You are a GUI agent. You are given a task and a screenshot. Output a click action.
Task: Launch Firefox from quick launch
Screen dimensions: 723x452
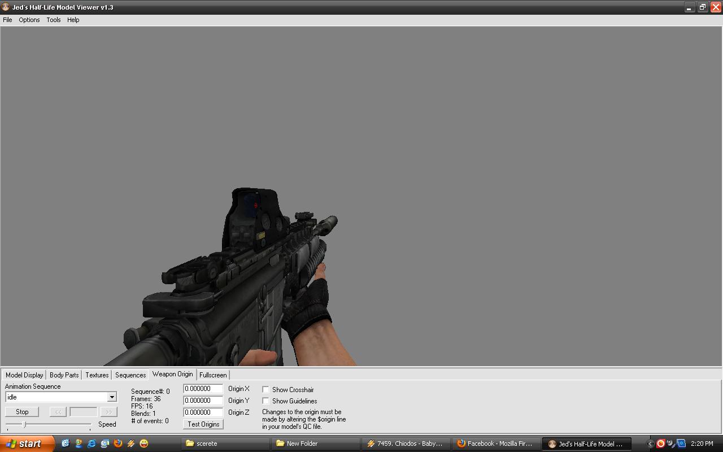coord(117,444)
